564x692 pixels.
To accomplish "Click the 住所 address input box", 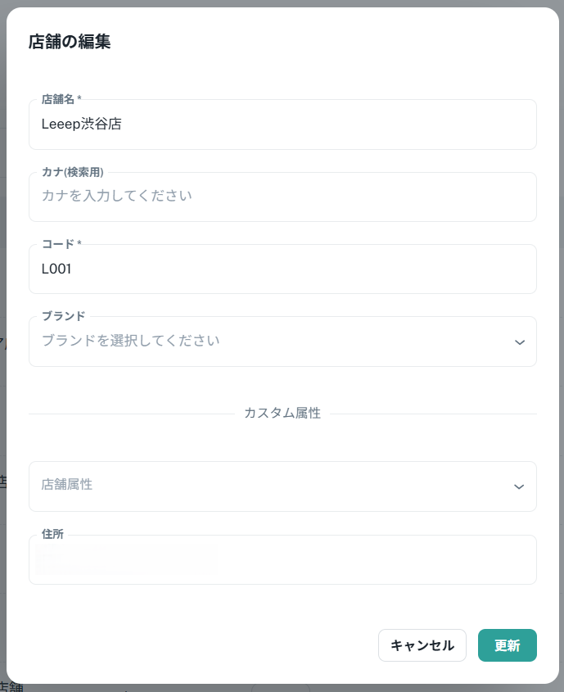I will tap(282, 560).
